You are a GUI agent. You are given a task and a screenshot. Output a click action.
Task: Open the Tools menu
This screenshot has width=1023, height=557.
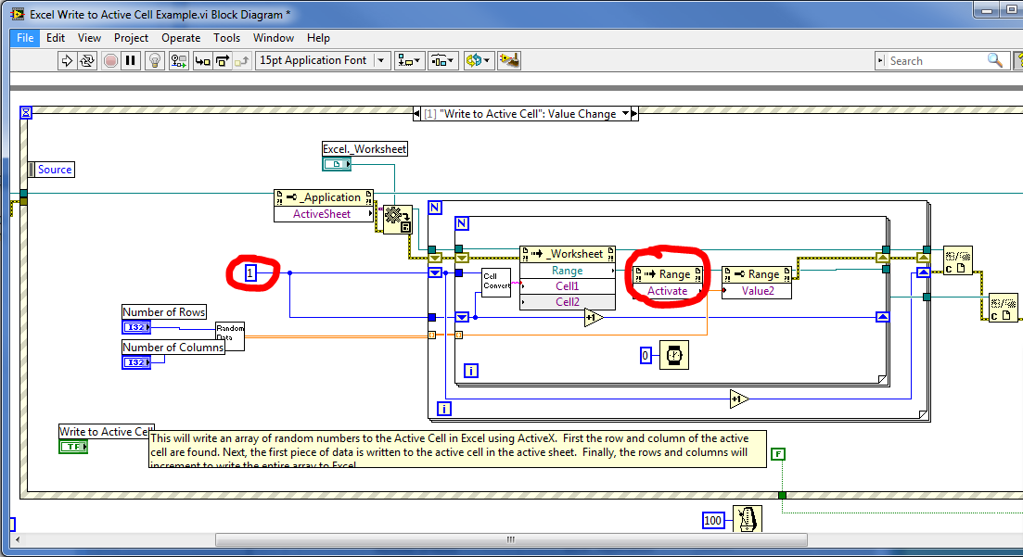[226, 38]
